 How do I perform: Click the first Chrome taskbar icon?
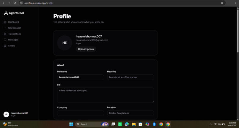click(x=161, y=124)
